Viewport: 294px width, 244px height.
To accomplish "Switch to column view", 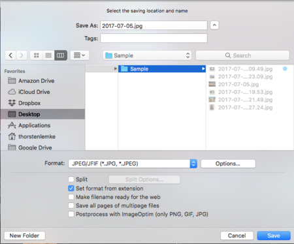I will pos(61,55).
